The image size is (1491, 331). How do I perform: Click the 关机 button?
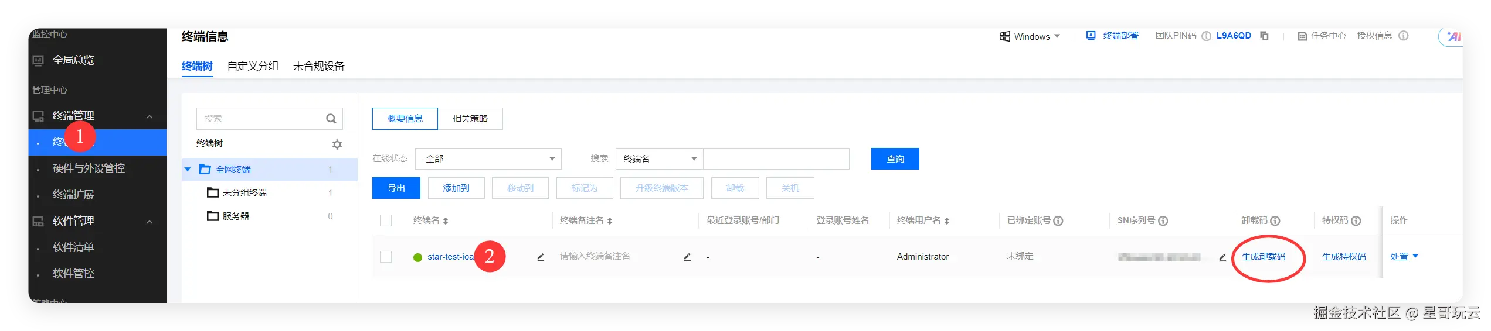tap(790, 188)
